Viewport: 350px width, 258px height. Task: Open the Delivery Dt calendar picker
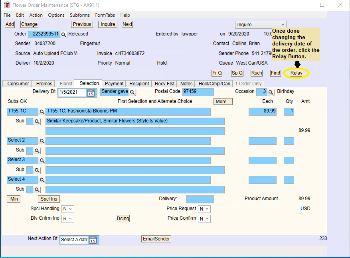(91, 93)
